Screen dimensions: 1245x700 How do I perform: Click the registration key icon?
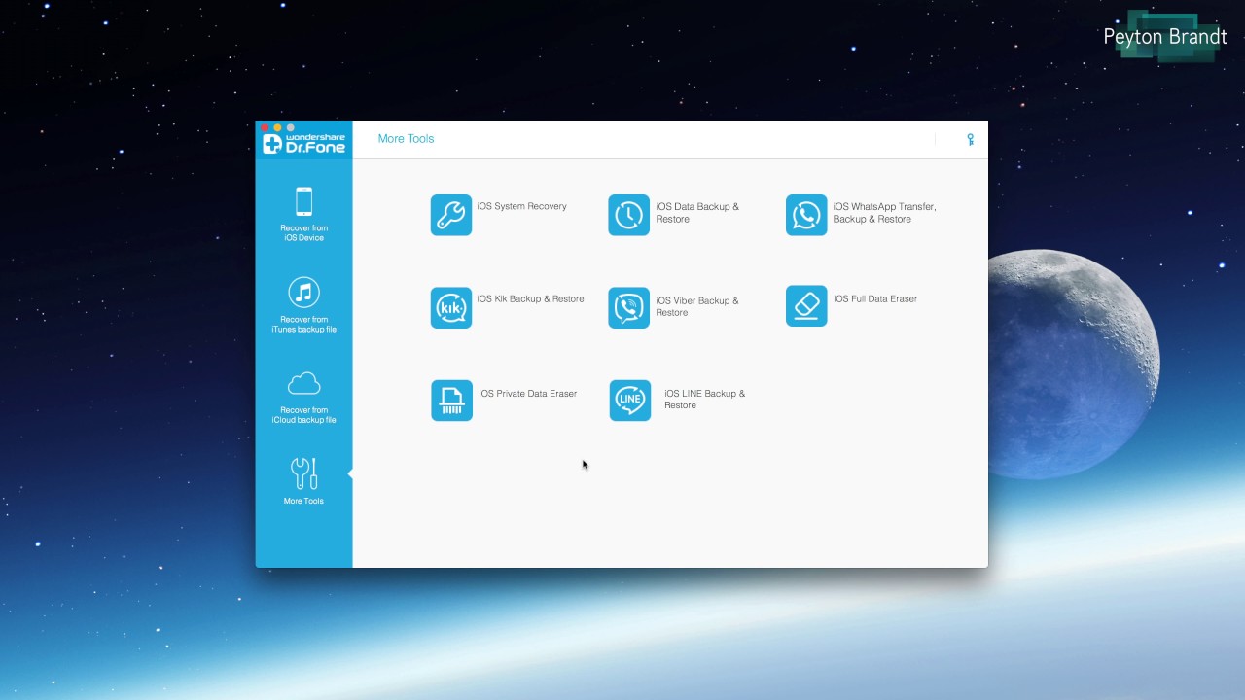click(x=970, y=140)
